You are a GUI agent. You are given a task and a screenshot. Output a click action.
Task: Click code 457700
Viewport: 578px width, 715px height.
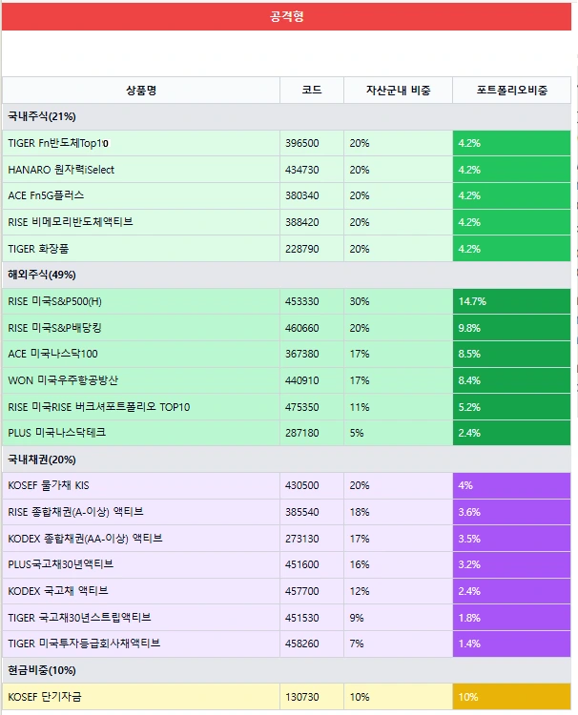(302, 591)
